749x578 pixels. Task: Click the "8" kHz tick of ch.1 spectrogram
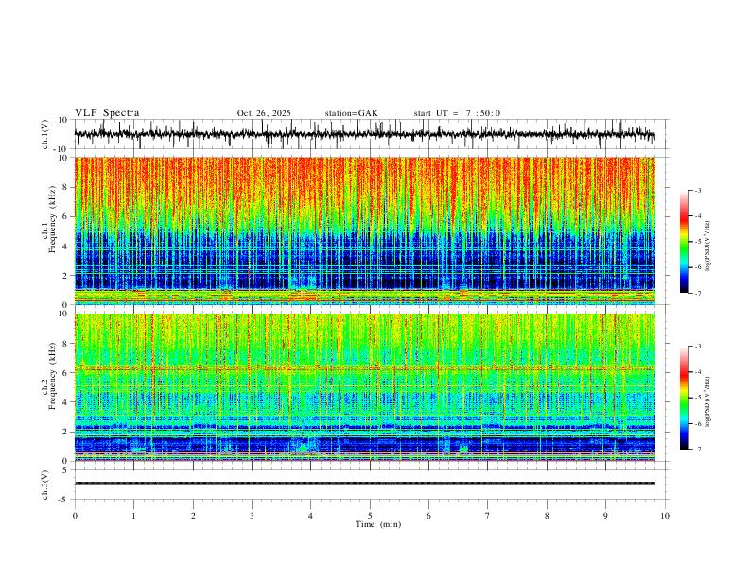[x=66, y=187]
